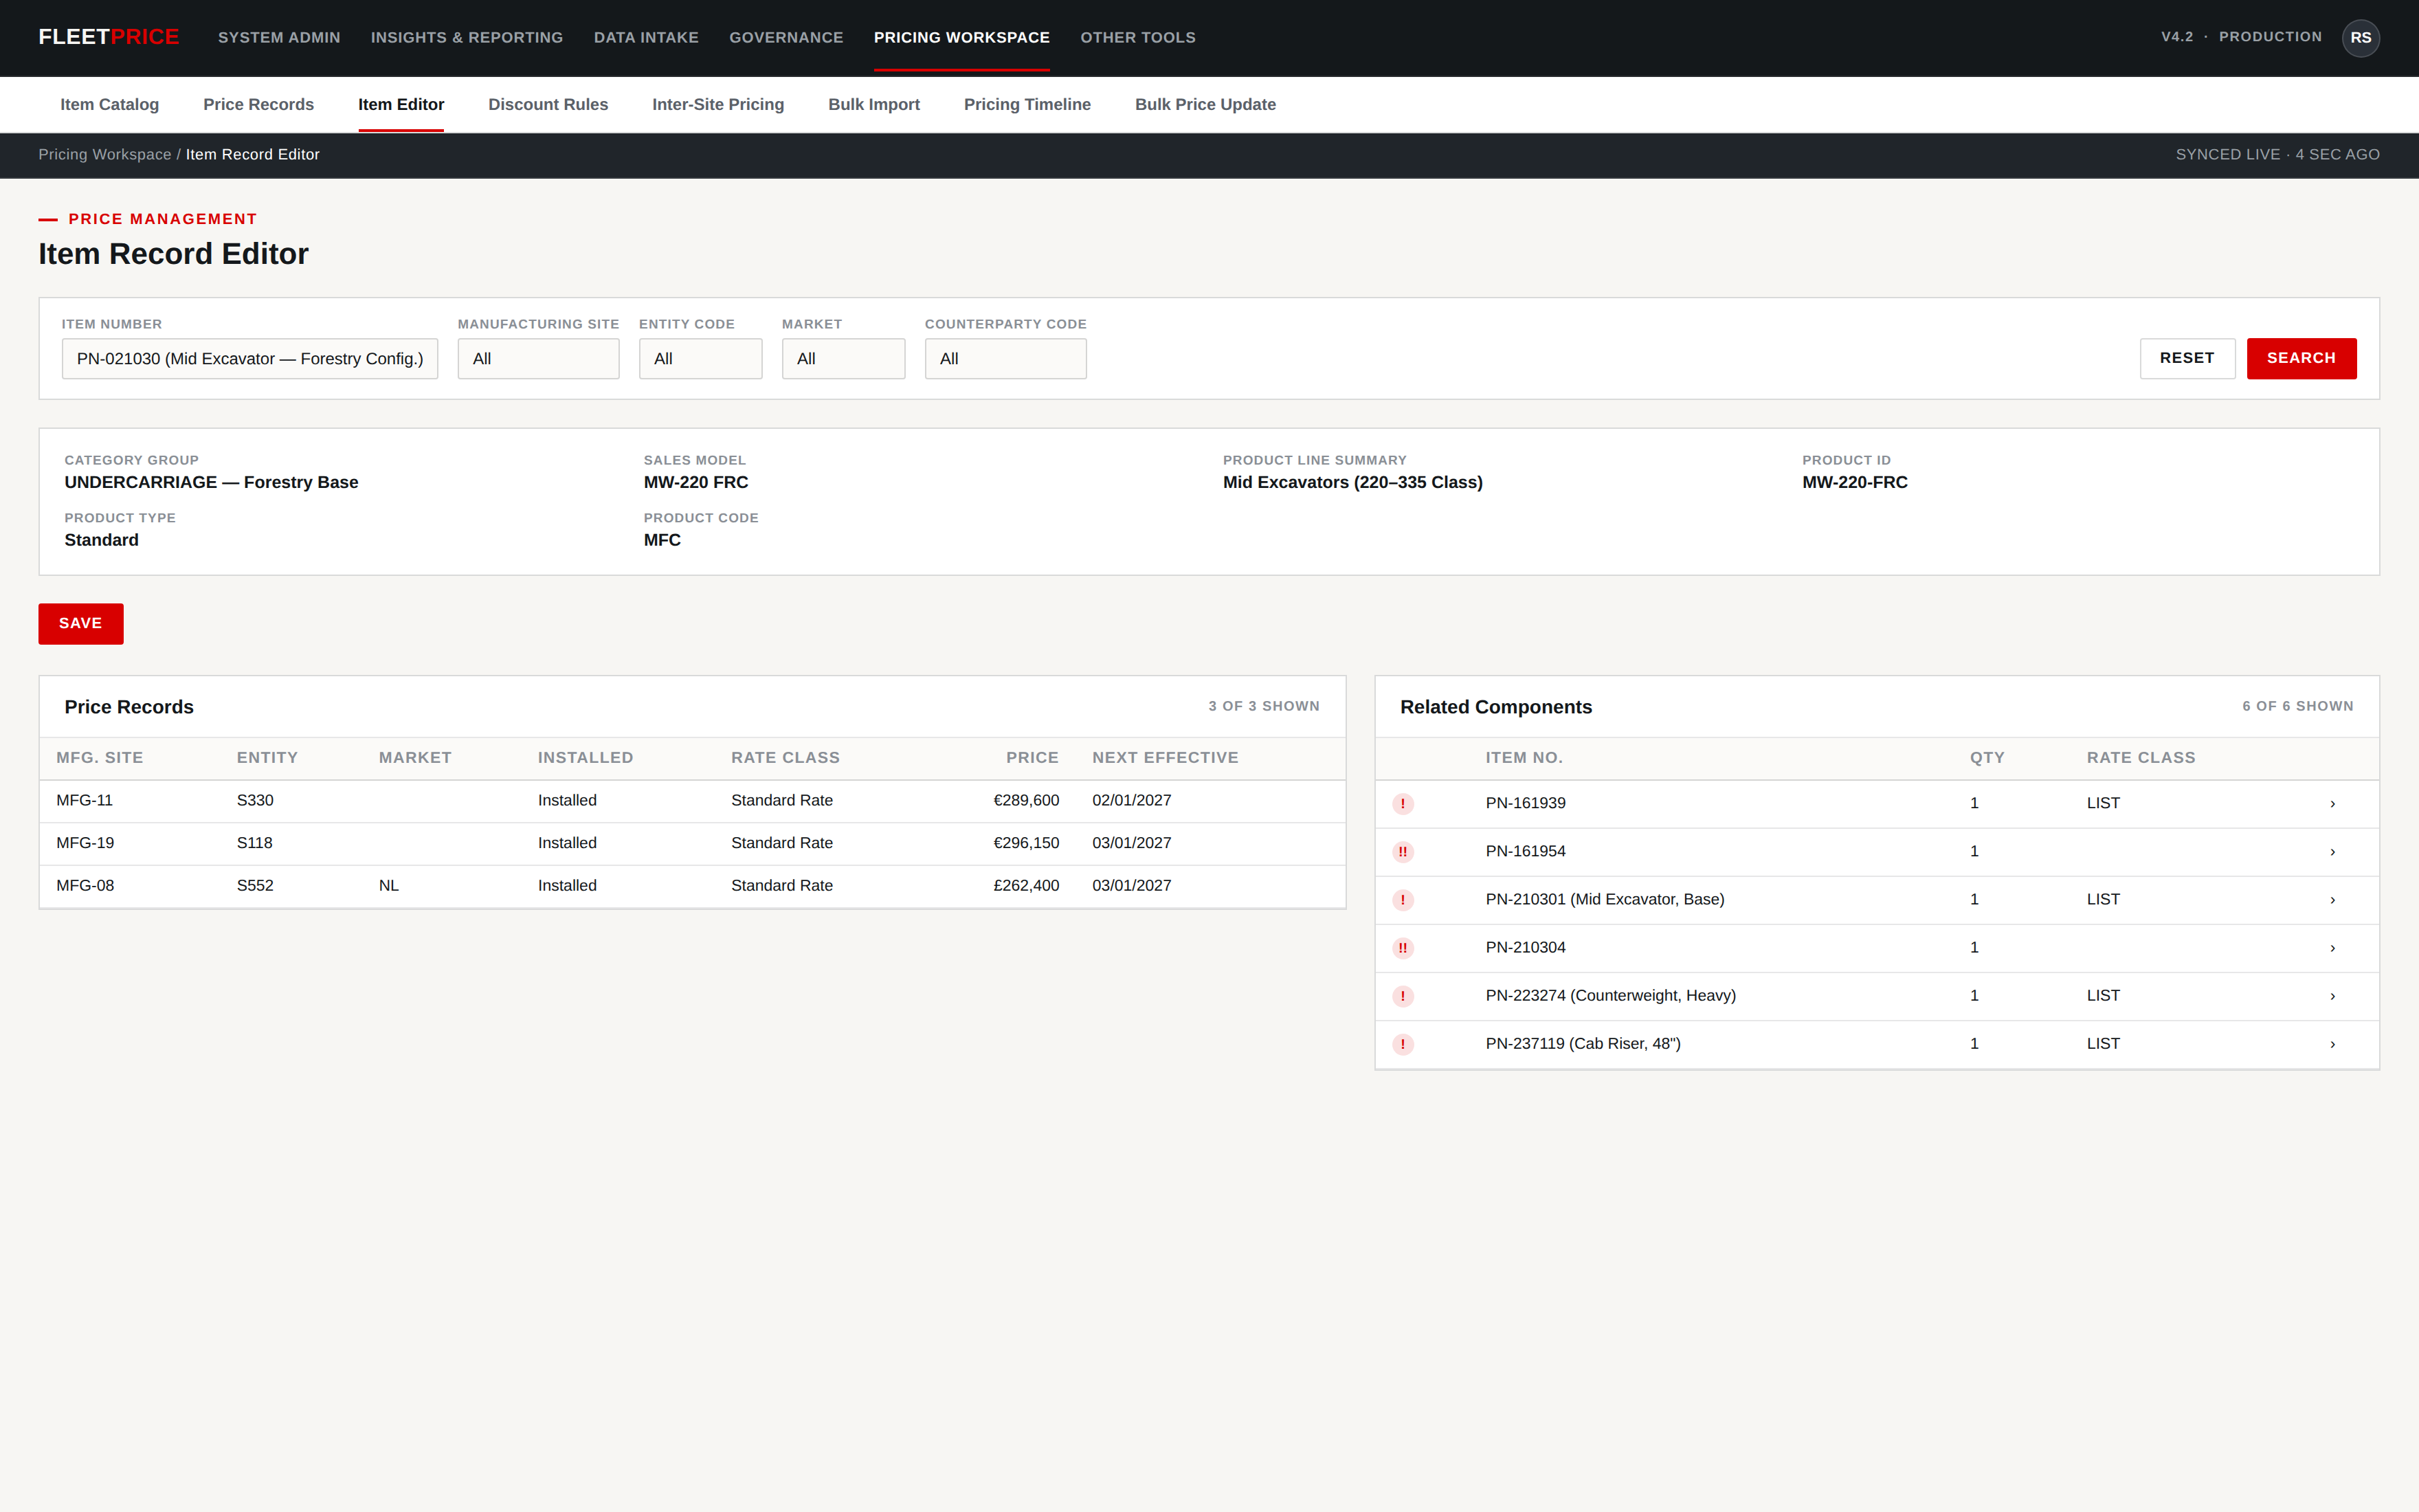The width and height of the screenshot is (2419, 1512).
Task: Expand the PN-210301 Mid Excavator Base chevron
Action: [x=2332, y=900]
